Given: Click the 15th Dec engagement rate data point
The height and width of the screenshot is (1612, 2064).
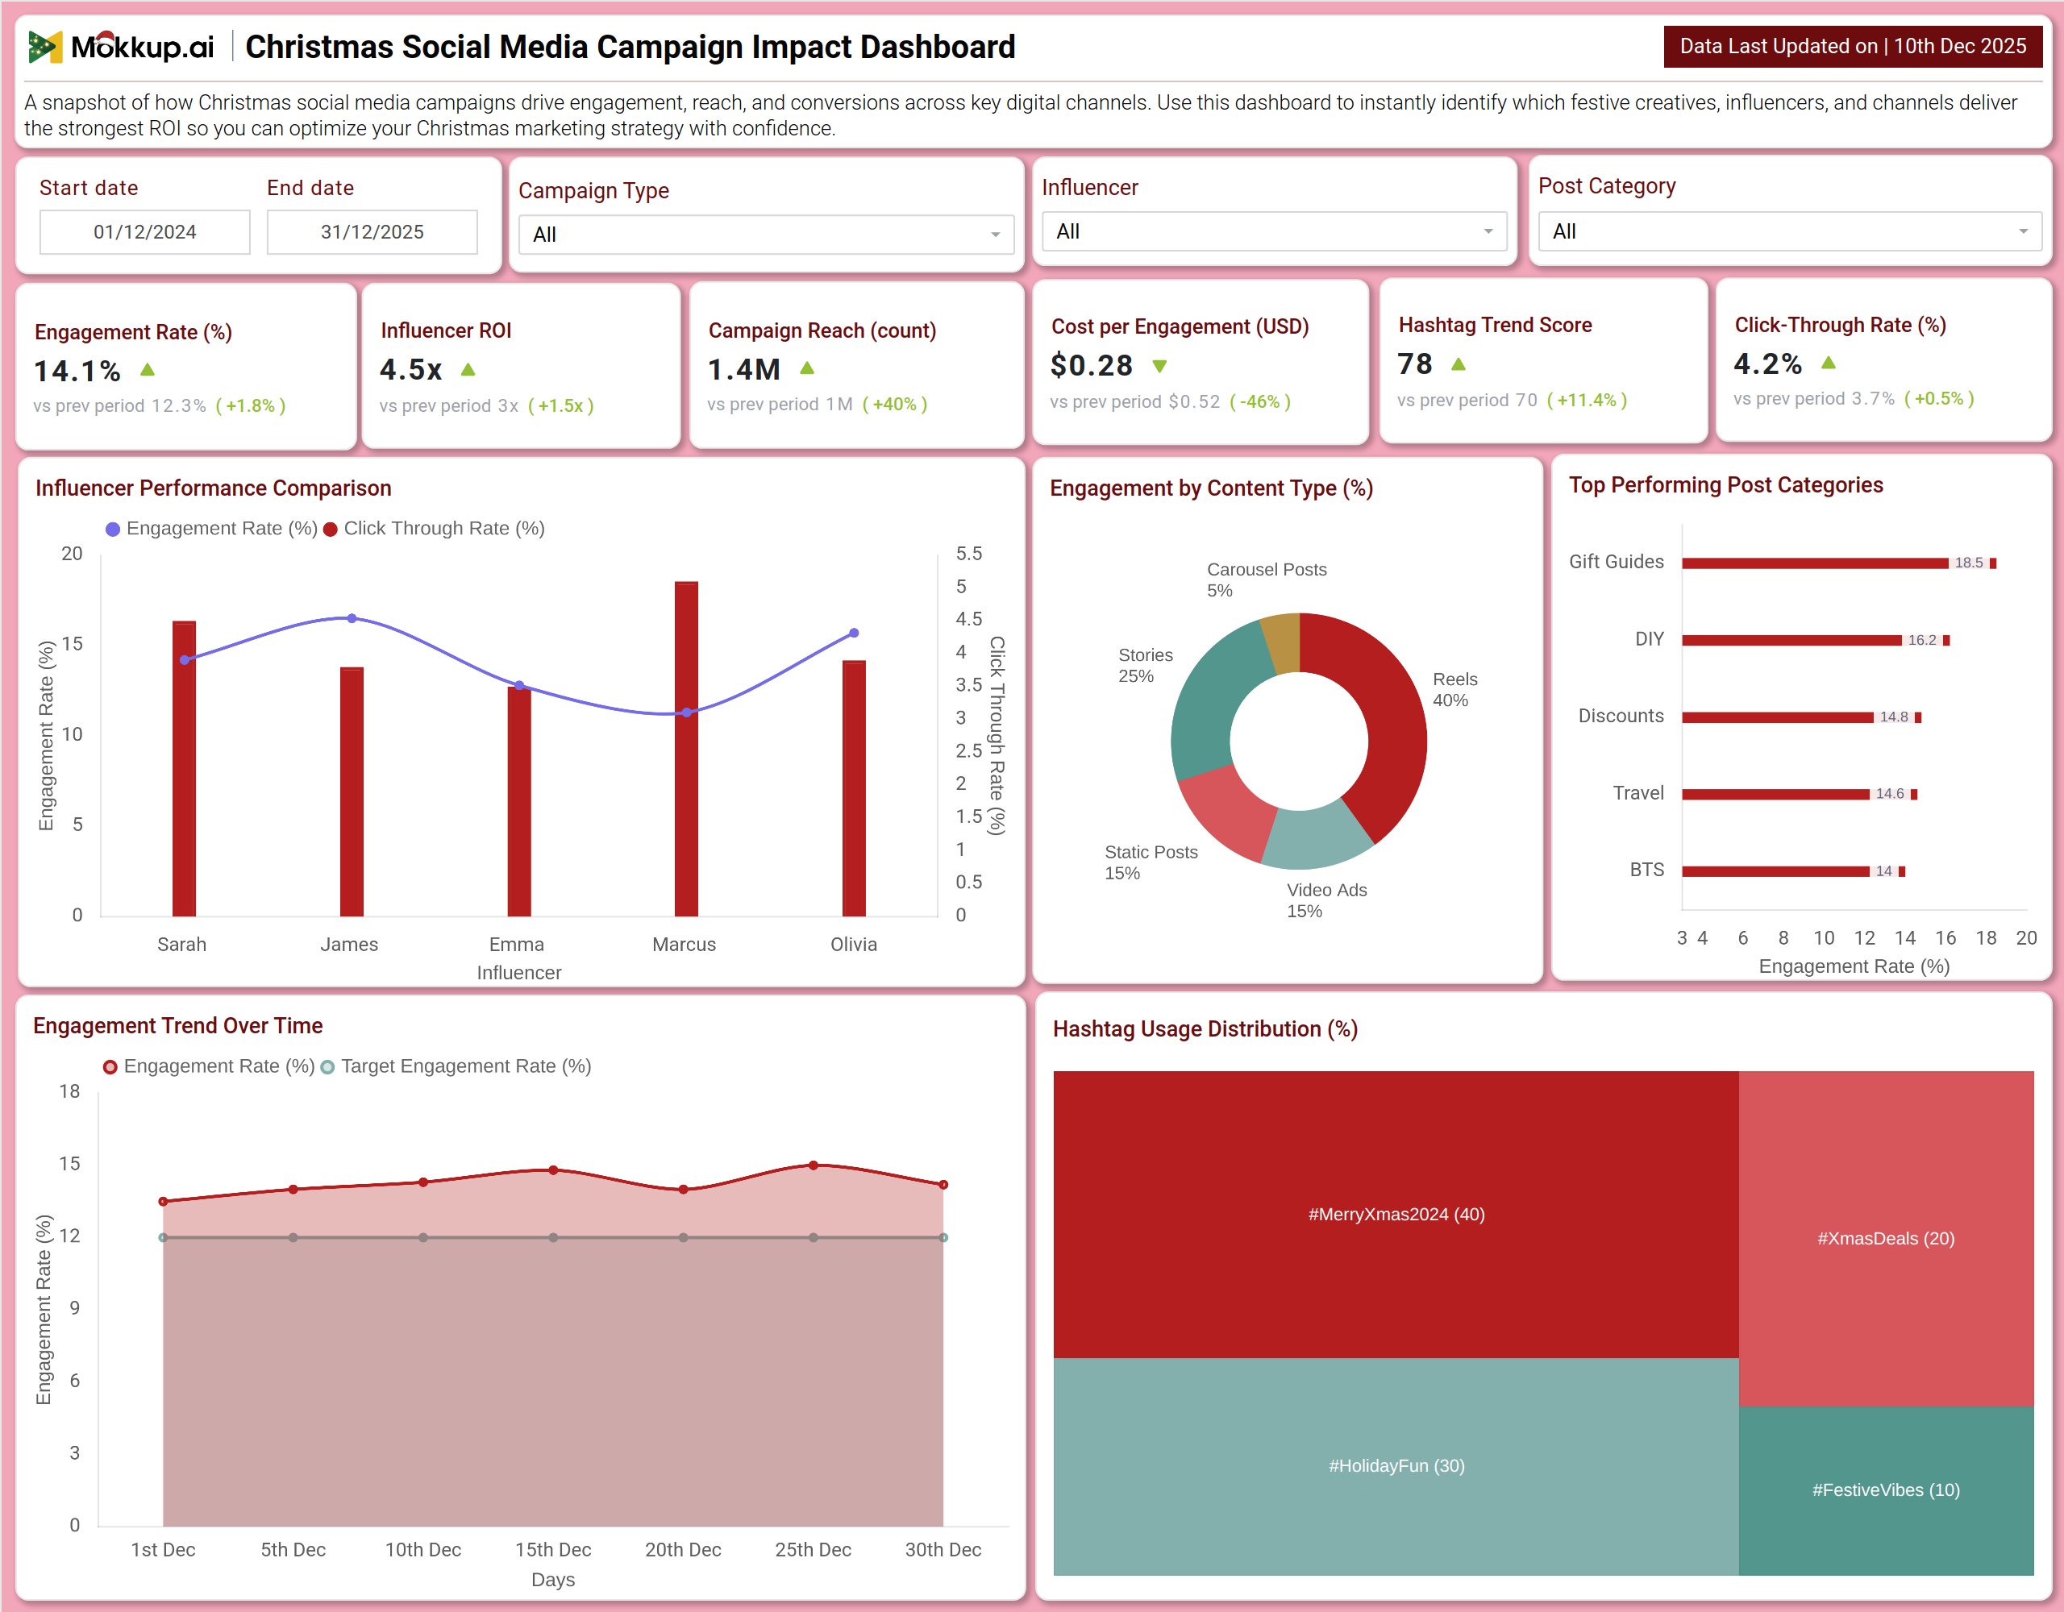Looking at the screenshot, I should pyautogui.click(x=554, y=1170).
